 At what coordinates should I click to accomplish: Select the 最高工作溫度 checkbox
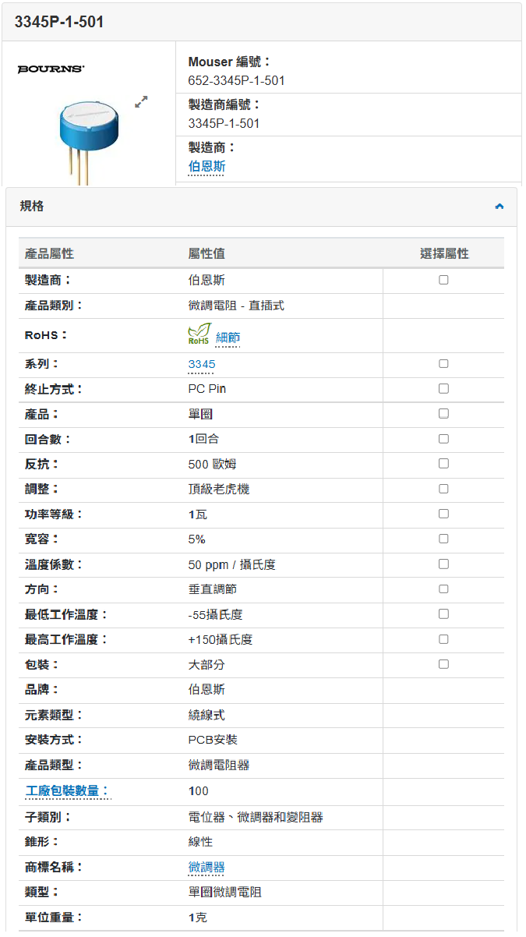tap(443, 639)
